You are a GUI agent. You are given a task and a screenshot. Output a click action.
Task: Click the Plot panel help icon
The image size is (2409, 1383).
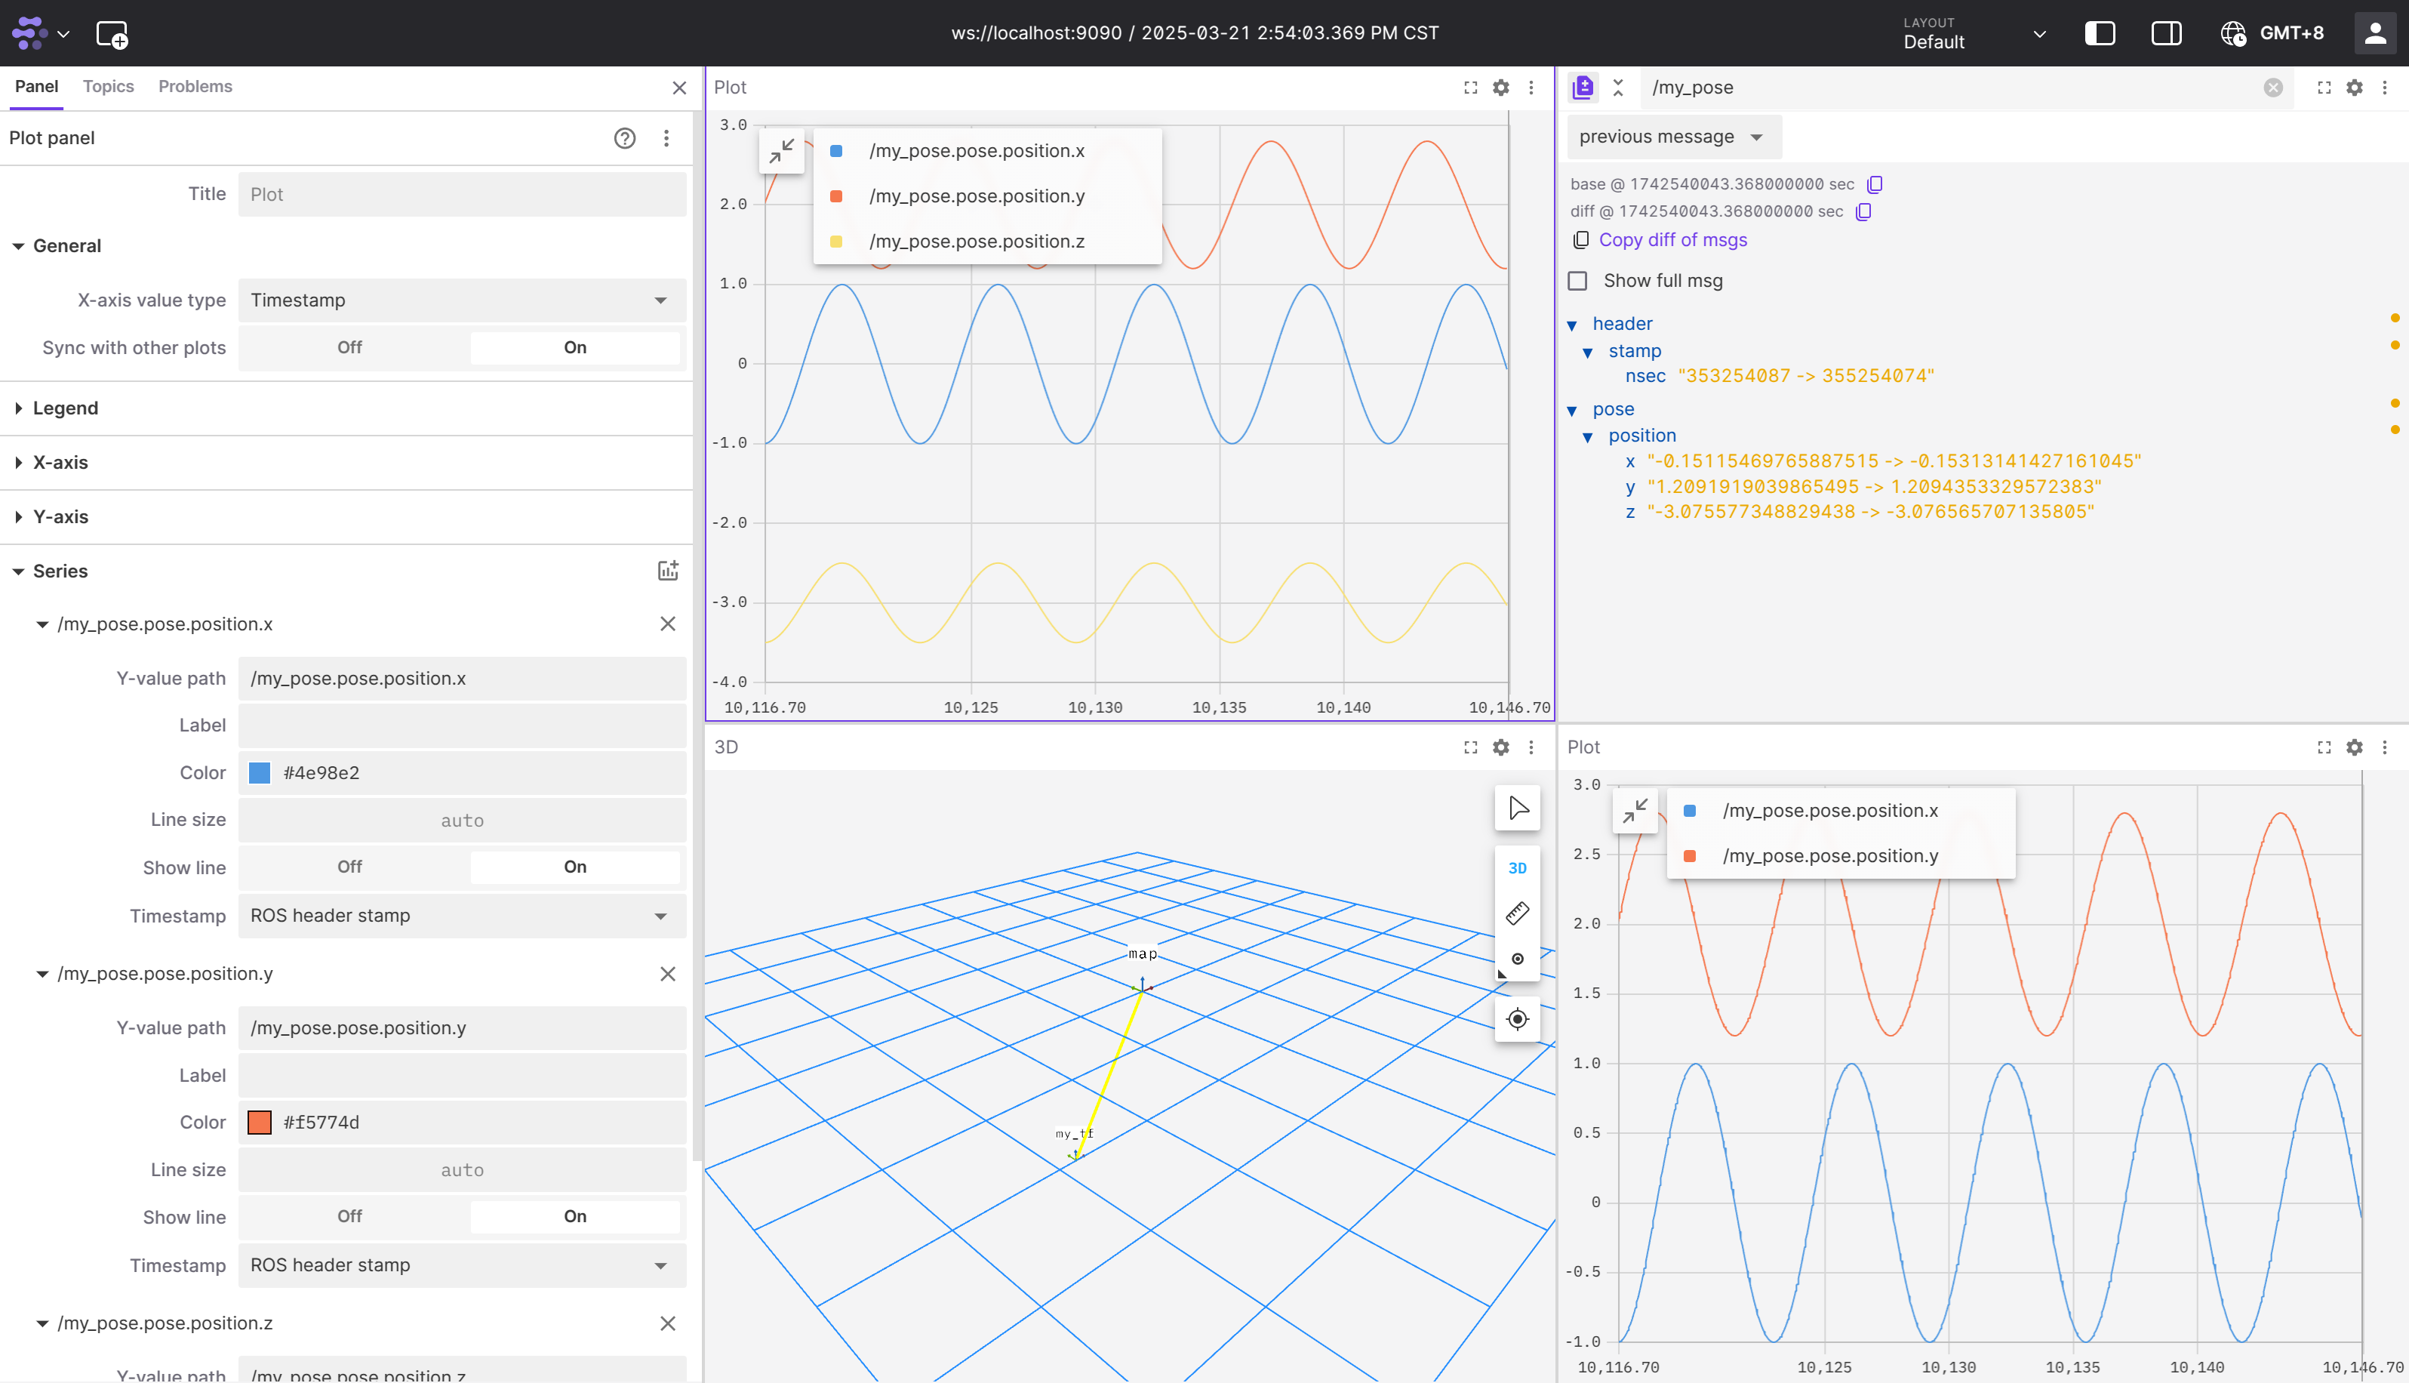tap(624, 139)
